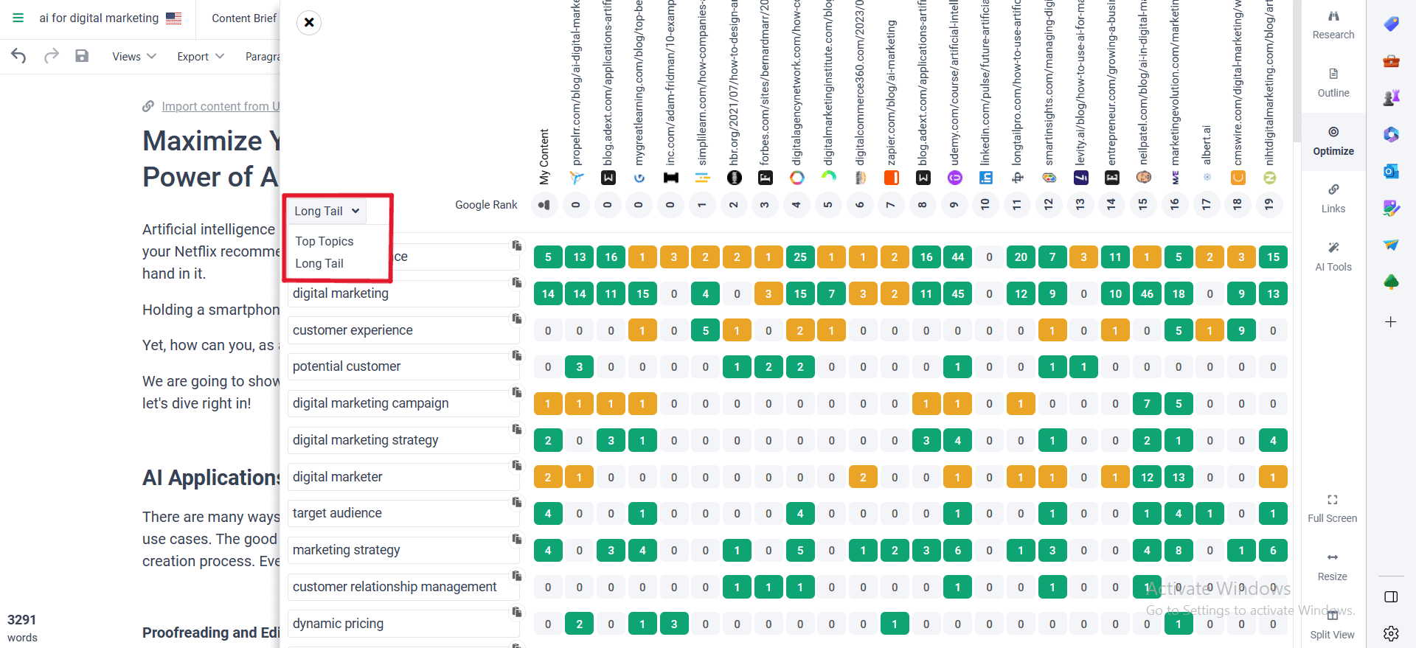
Task: Copy the digital marketing strategy topic
Action: 517,429
